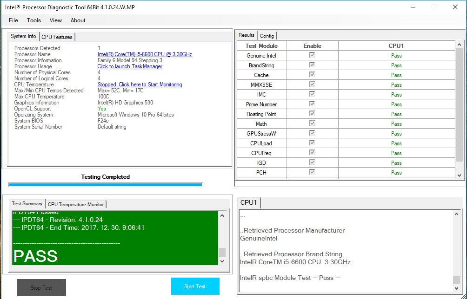Screen dimensions: 467x299
Task: Click the large PASS text in summary
Action: 35,256
